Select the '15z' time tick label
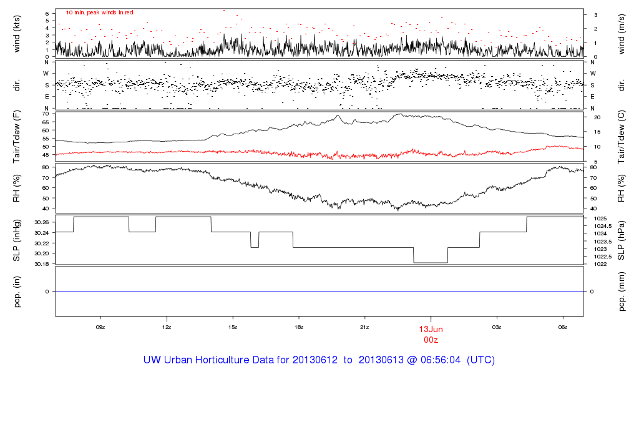Image resolution: width=639 pixels, height=437 pixels. pos(233,327)
